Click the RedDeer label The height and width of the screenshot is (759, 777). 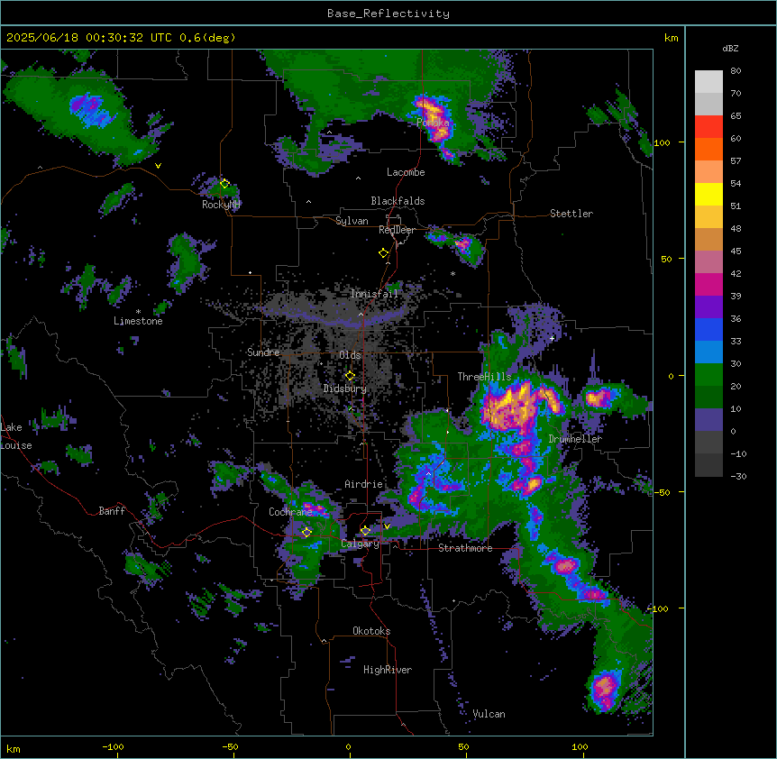click(x=398, y=230)
